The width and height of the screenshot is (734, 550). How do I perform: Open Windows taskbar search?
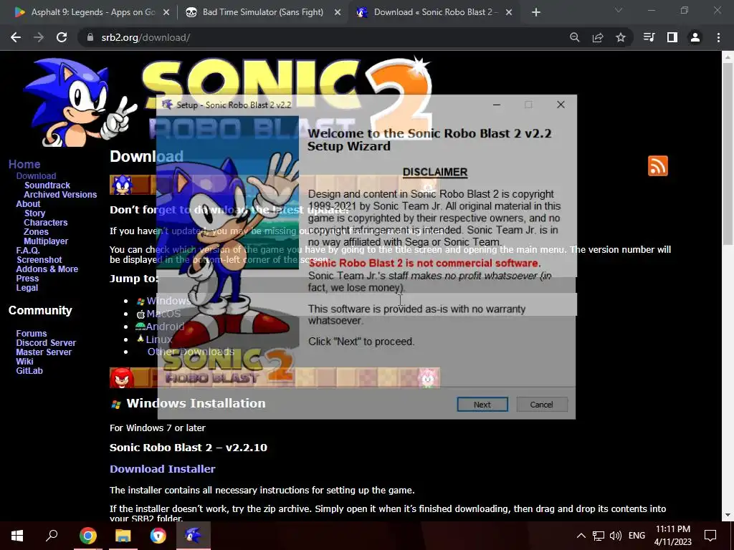(x=52, y=536)
